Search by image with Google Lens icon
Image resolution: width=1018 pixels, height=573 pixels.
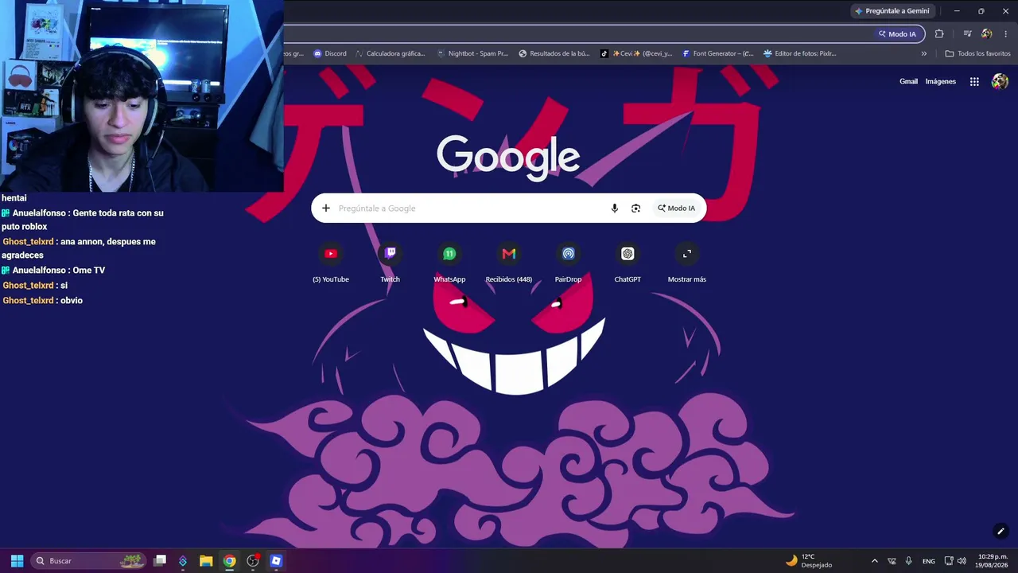point(635,209)
